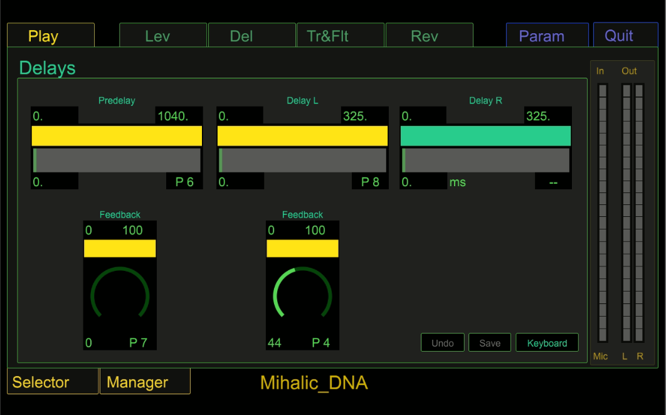Click the Delay R current value box
This screenshot has width=666, height=415.
[423, 182]
